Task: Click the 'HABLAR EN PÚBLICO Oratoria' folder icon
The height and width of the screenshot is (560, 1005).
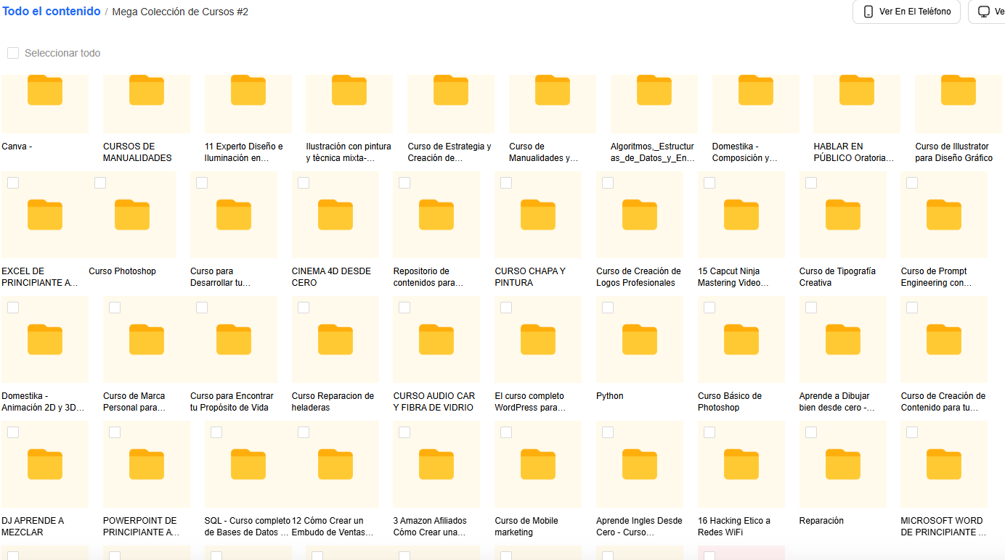Action: pyautogui.click(x=857, y=90)
